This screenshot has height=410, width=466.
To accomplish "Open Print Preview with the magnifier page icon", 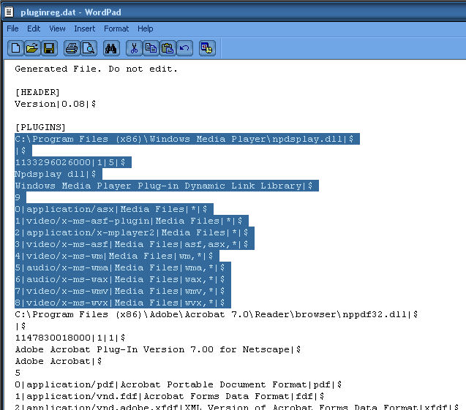I will [x=89, y=48].
